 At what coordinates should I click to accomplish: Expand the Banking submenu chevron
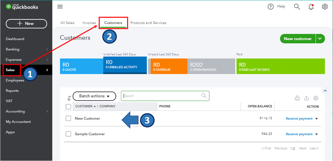point(47,49)
